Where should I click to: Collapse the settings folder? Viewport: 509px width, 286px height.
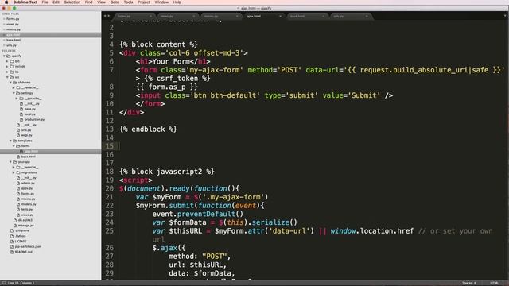pyautogui.click(x=14, y=93)
